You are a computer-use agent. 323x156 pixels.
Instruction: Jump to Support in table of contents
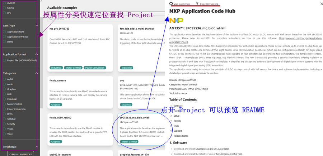pos(178,131)
